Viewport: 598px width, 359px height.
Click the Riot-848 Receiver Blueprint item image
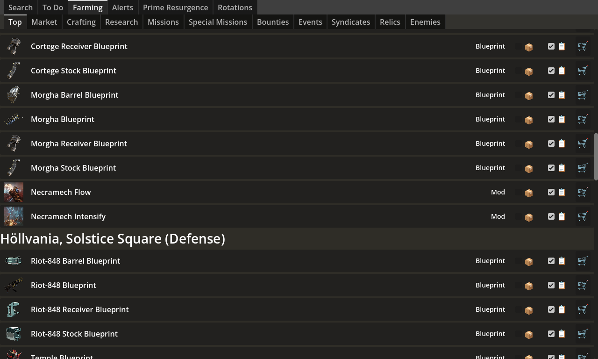pos(14,309)
